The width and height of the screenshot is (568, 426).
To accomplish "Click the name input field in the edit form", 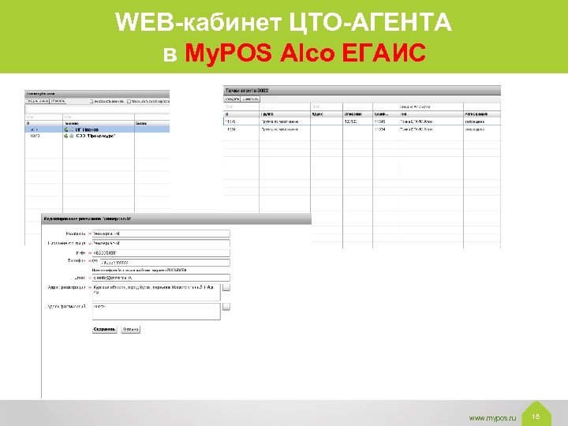I will [x=161, y=234].
